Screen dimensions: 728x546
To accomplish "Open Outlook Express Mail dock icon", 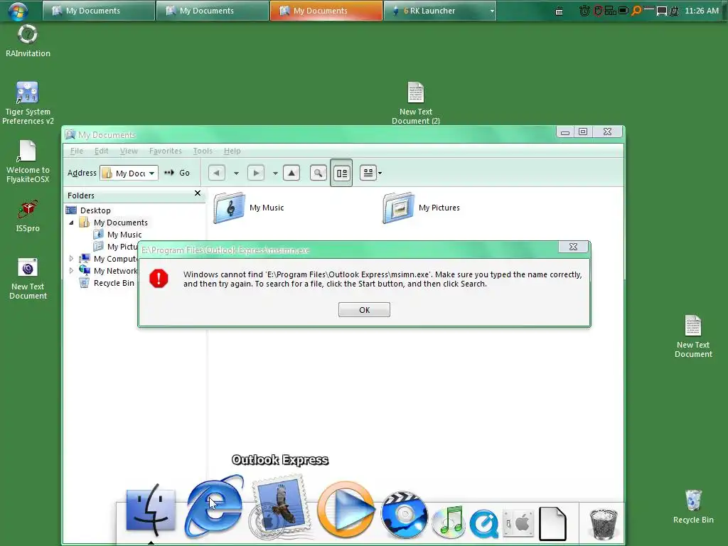I will 280,506.
